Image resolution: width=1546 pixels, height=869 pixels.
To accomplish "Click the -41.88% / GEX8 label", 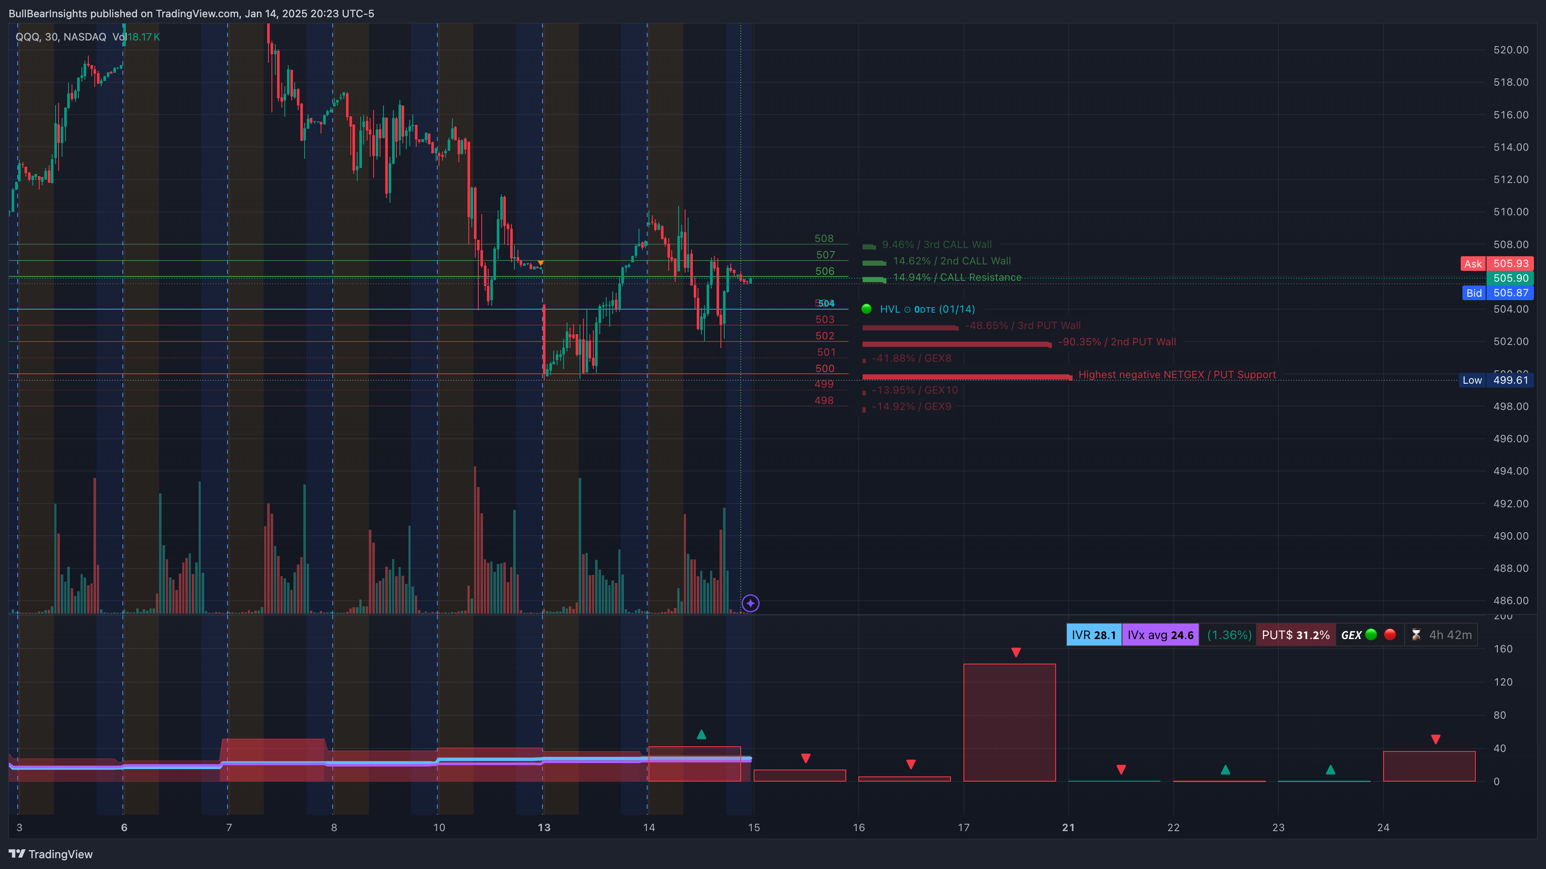I will coord(911,358).
